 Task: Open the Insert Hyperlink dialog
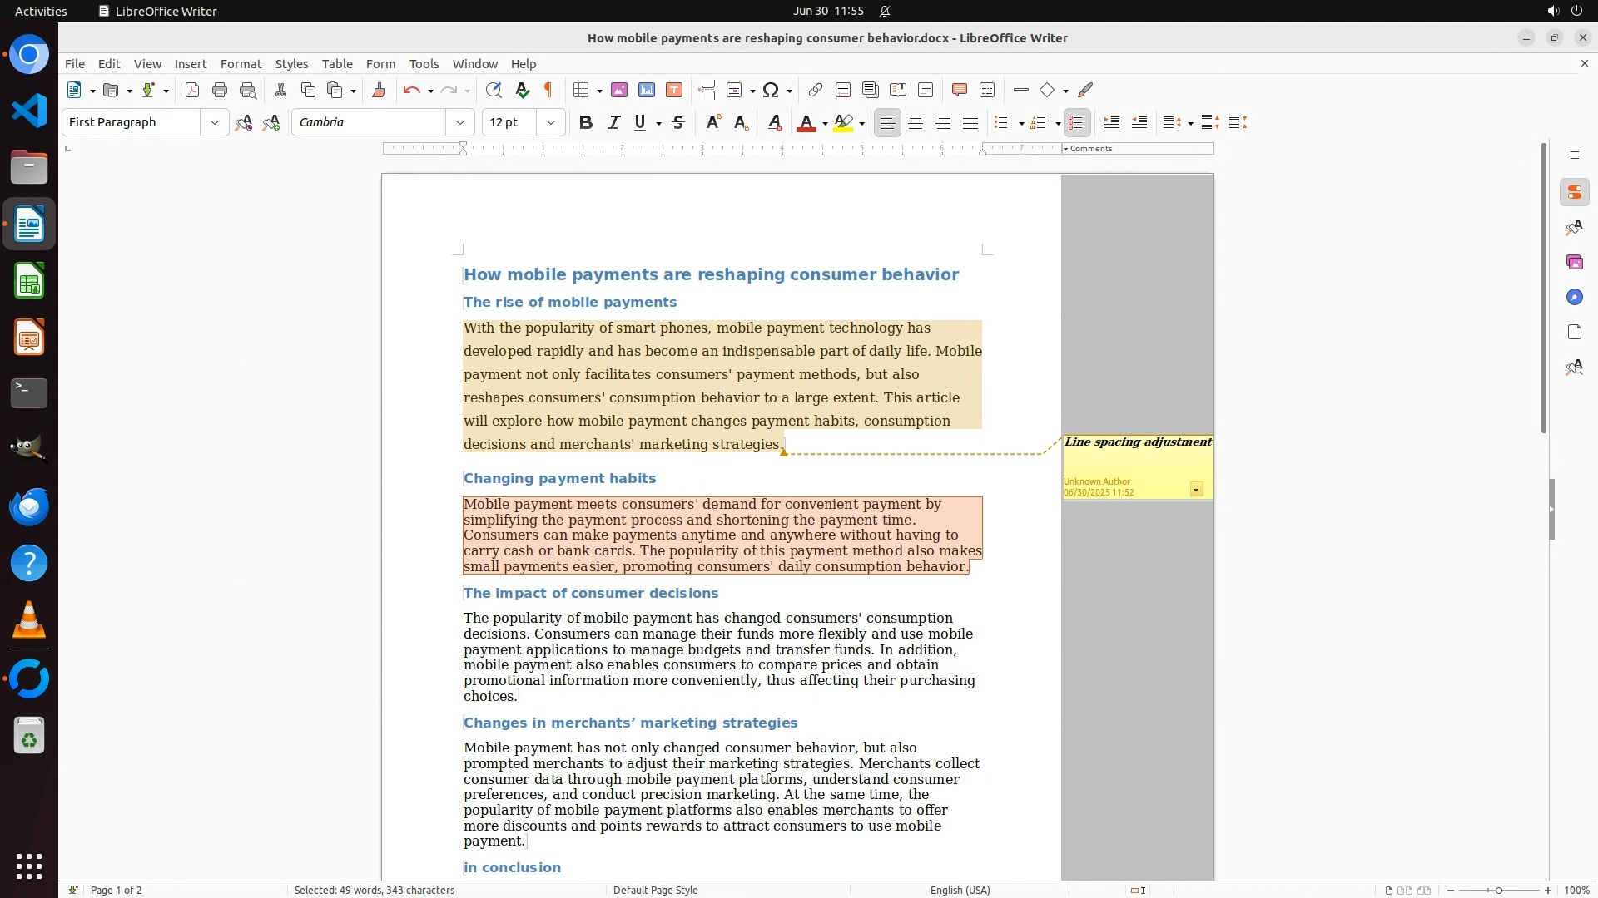816,90
